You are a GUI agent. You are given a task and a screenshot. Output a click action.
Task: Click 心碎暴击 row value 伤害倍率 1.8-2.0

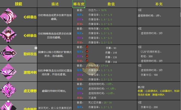coord(100,38)
